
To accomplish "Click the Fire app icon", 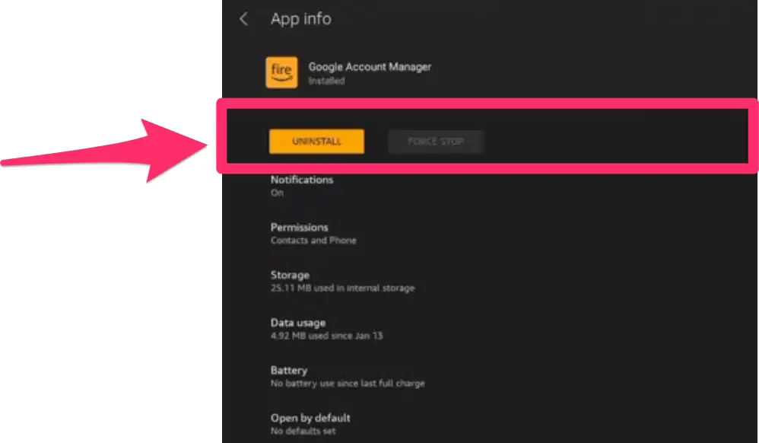I will [x=281, y=72].
